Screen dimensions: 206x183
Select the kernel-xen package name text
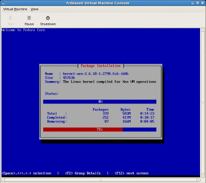(x=96, y=74)
